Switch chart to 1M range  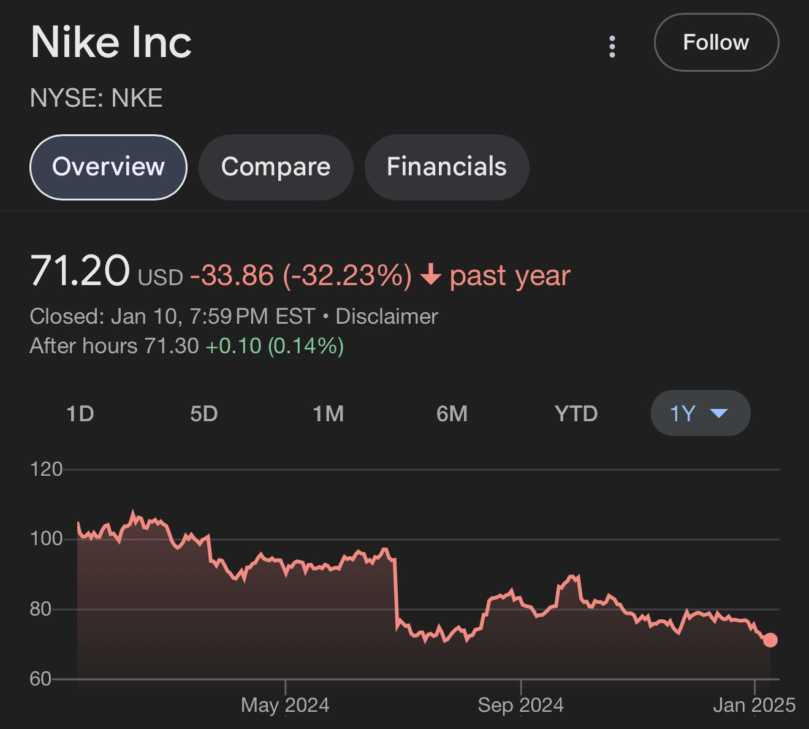(329, 414)
